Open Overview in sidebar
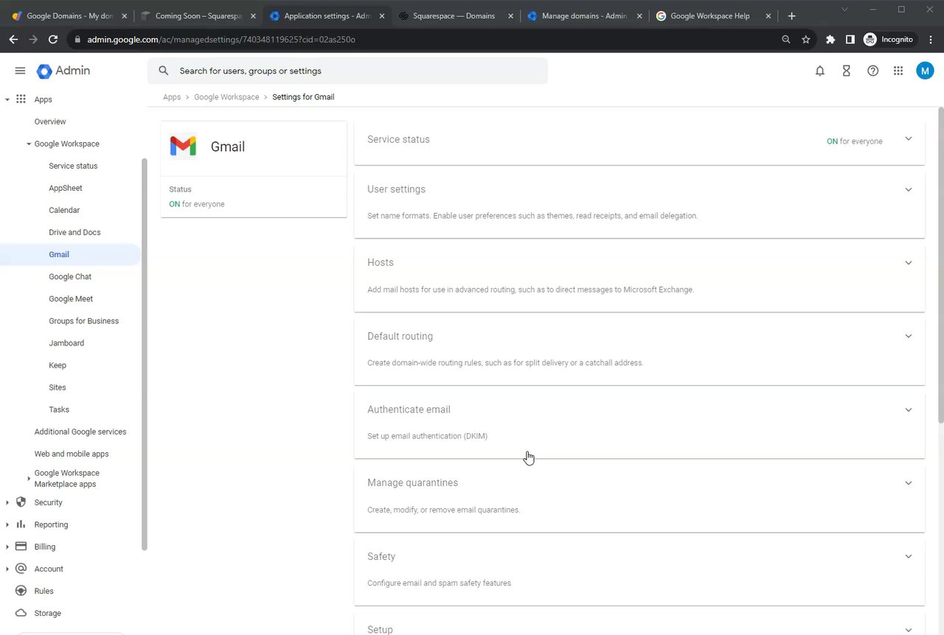944x635 pixels. (x=50, y=122)
